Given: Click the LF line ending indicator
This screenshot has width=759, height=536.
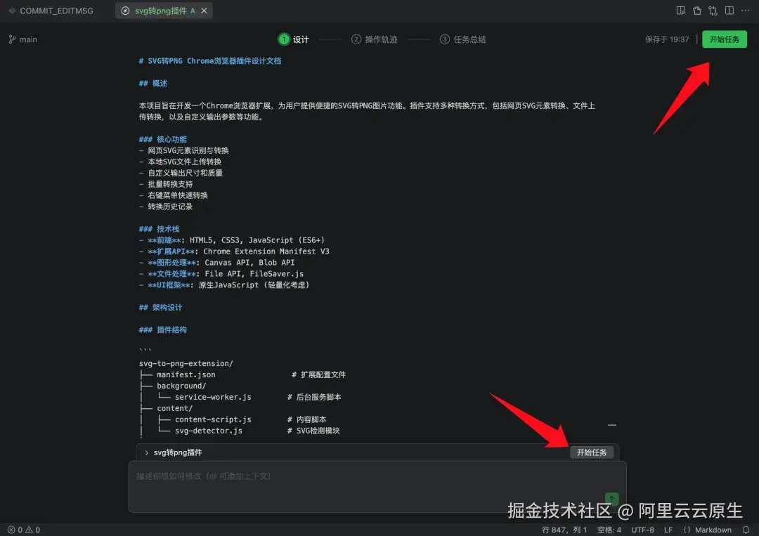Looking at the screenshot, I should [668, 529].
